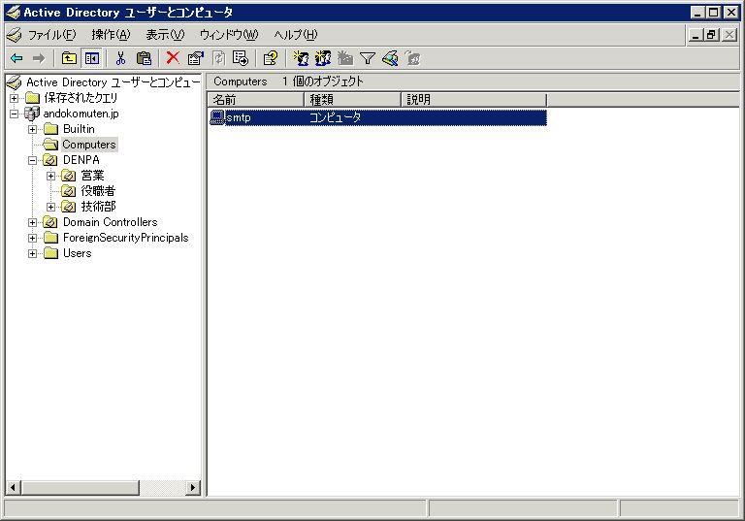
Task: Collapse the DENPA organizational unit
Action: [x=32, y=160]
